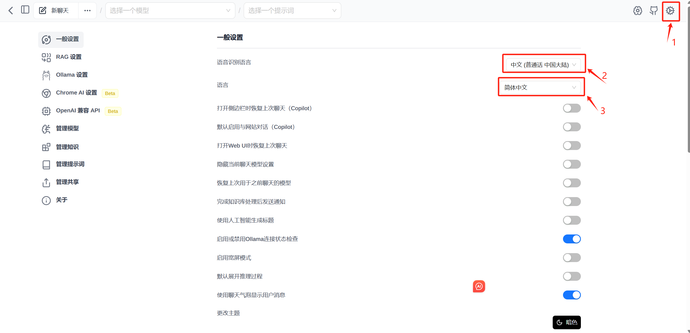The image size is (690, 333).
Task: Toggle the sidebar panel icon
Action: click(25, 10)
